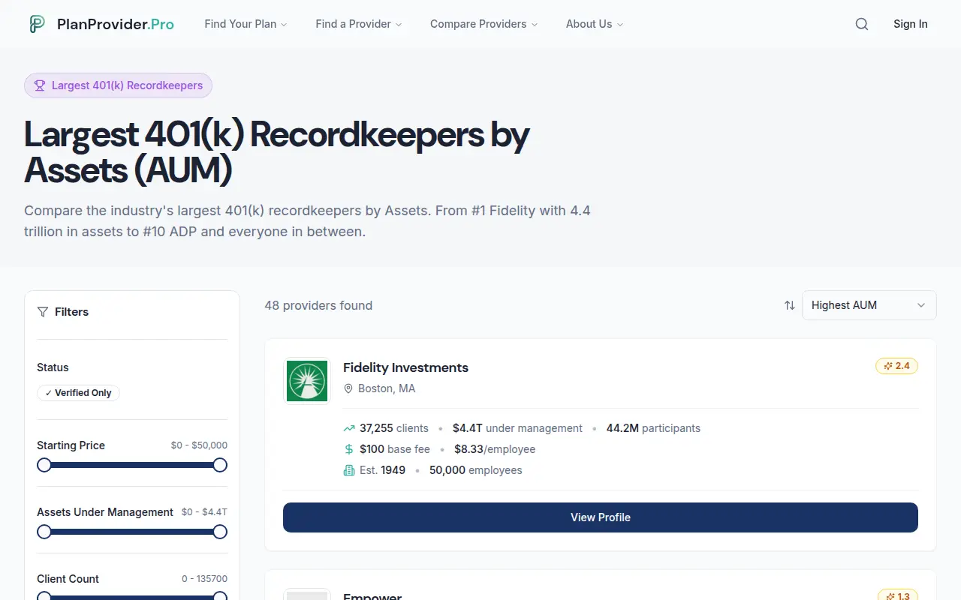
Task: Expand the Find Your Plan menu
Action: point(246,24)
